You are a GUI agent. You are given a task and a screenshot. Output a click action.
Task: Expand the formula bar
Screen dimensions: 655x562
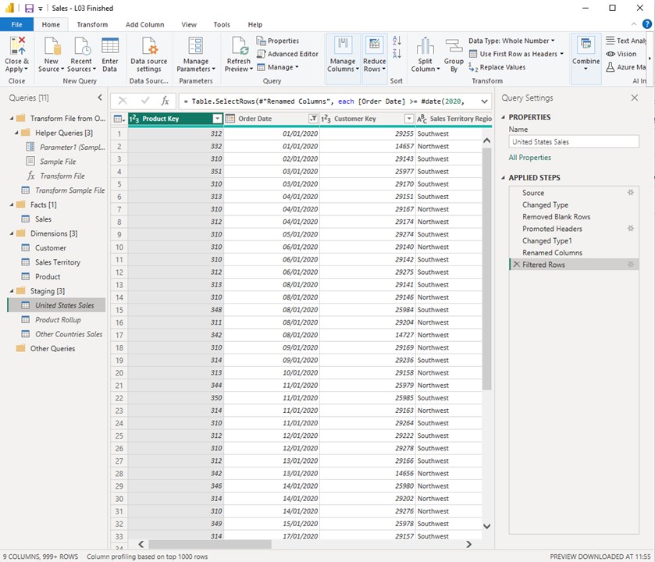(x=484, y=101)
